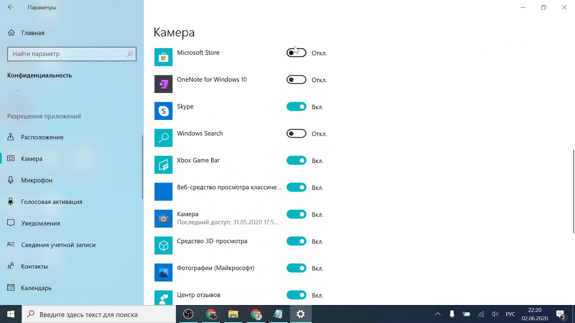Click the speaker volume tray icon

tap(495, 314)
